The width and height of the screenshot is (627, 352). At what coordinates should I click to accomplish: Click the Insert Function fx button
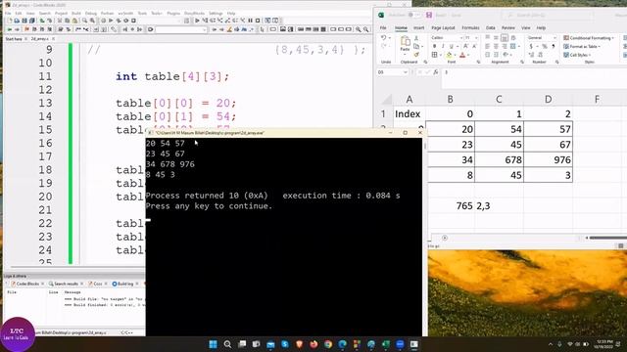(x=435, y=72)
